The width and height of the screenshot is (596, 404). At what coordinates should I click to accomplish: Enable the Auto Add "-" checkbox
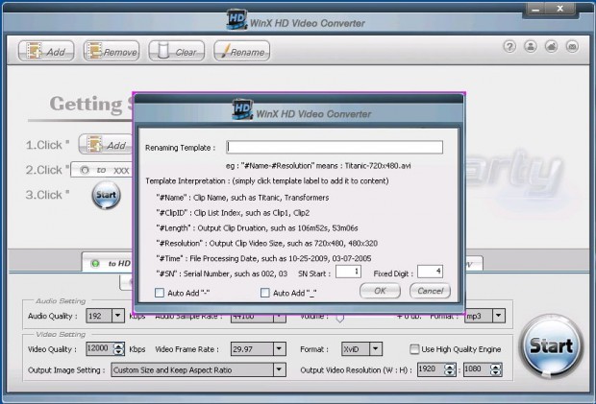click(x=160, y=293)
